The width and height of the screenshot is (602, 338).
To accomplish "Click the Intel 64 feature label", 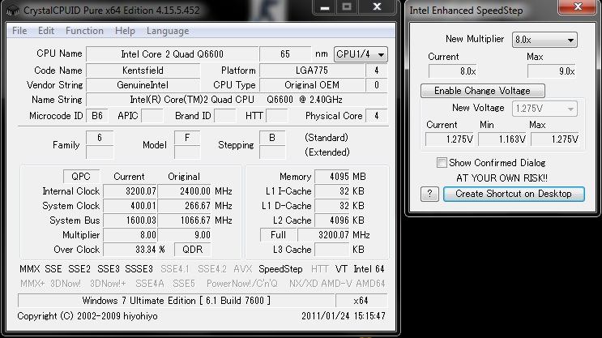I will click(x=369, y=269).
